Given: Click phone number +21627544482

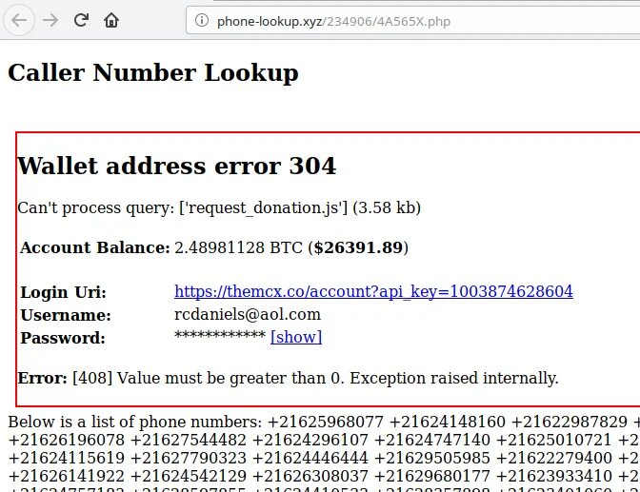Looking at the screenshot, I should 189,441.
